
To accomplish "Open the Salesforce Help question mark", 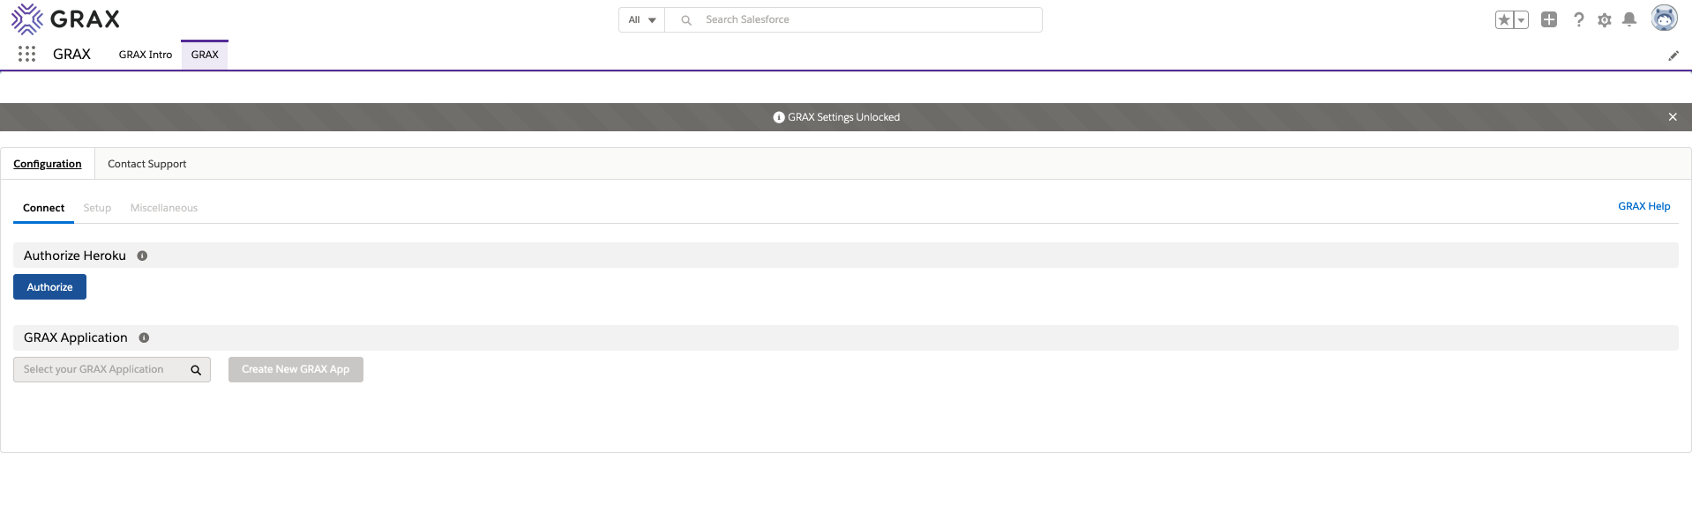I will [1578, 19].
